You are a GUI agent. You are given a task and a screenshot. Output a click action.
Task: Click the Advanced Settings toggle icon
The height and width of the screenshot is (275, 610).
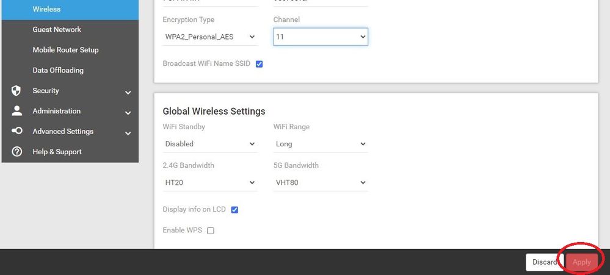click(x=17, y=131)
